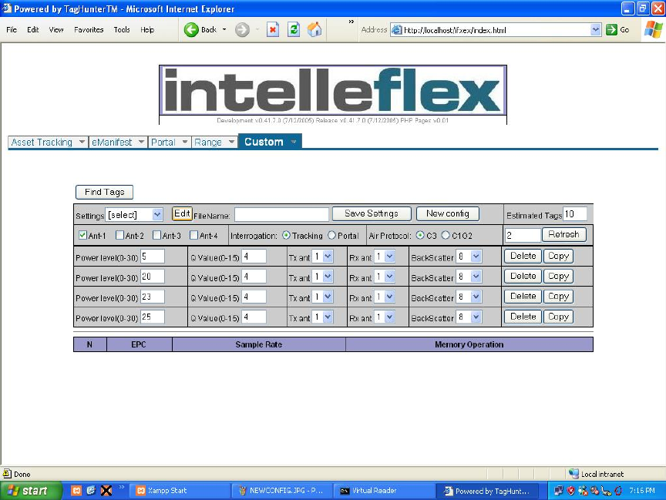Click the Windows flag logo in the toolbar
Viewport: 666px width, 500px height.
653,30
